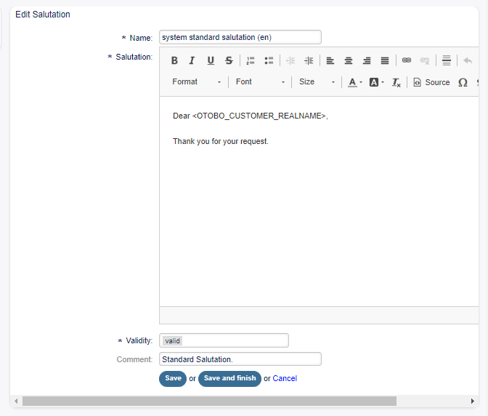Insert a link into the salutation
This screenshot has width=488, height=416.
click(x=407, y=60)
